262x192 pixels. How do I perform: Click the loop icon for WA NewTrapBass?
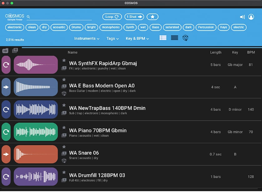pyautogui.click(x=6, y=109)
